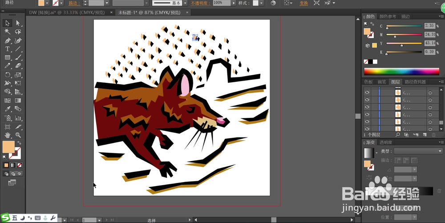The width and height of the screenshot is (445, 223).
Task: Delete selection via Layers panel trash icon
Action: (433, 135)
